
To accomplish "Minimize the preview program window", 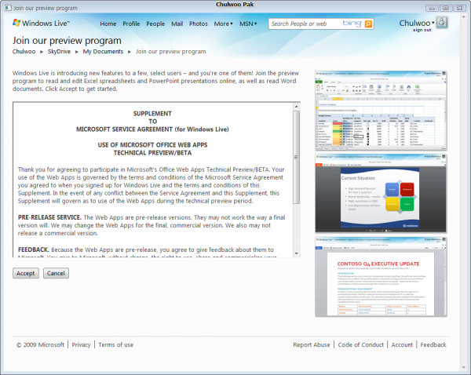I will [x=432, y=8].
